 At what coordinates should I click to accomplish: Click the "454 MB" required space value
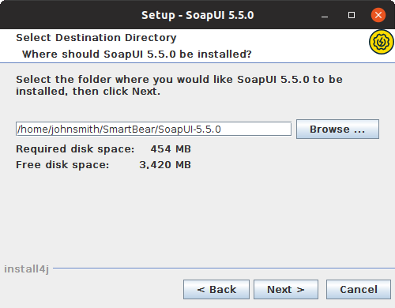(171, 149)
